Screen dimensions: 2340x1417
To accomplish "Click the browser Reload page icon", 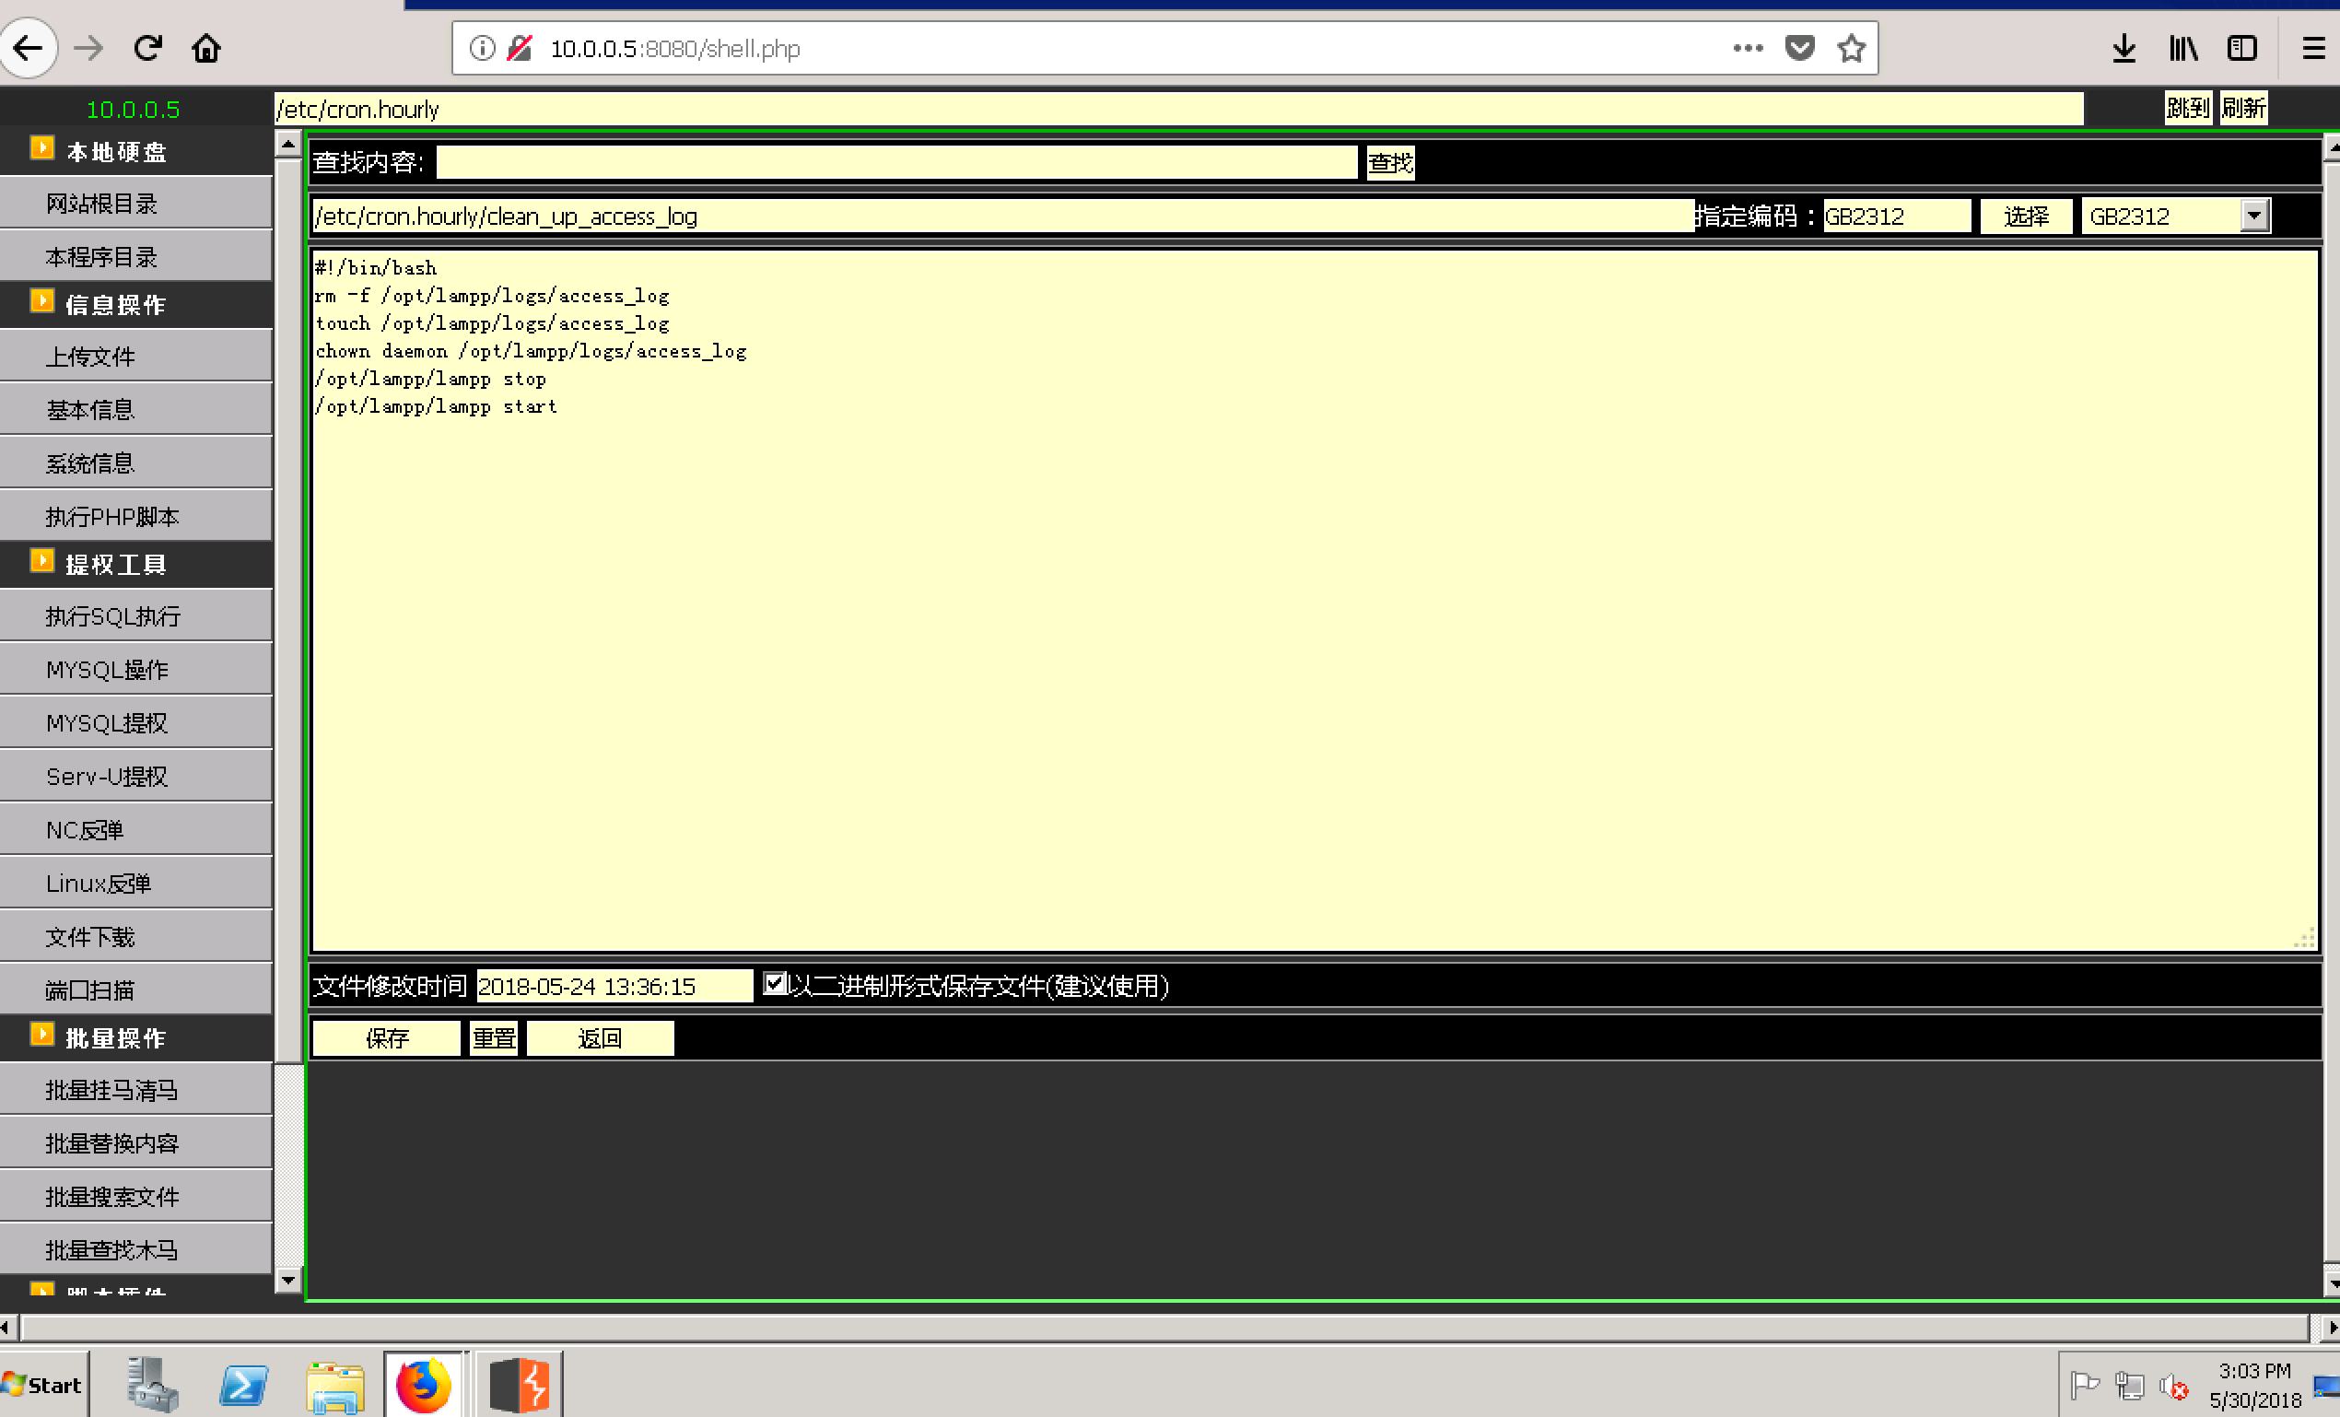I will tap(148, 48).
